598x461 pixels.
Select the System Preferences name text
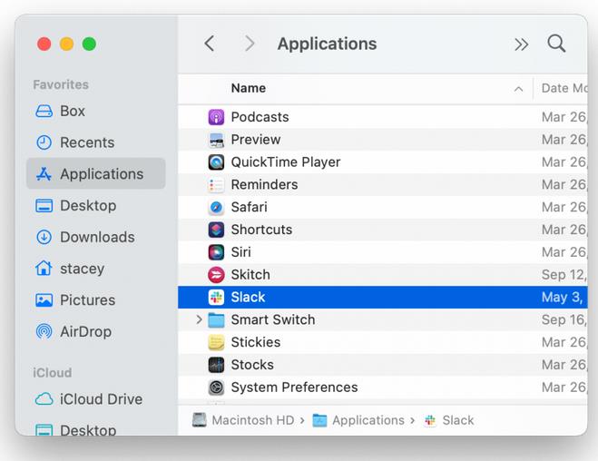(294, 387)
